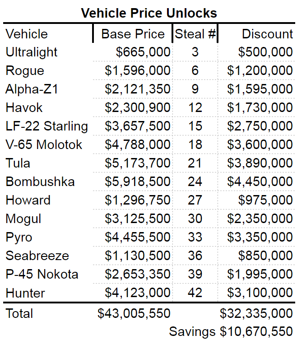Click the Discount column header
Viewport: 297px width, 340px height.
click(267, 34)
